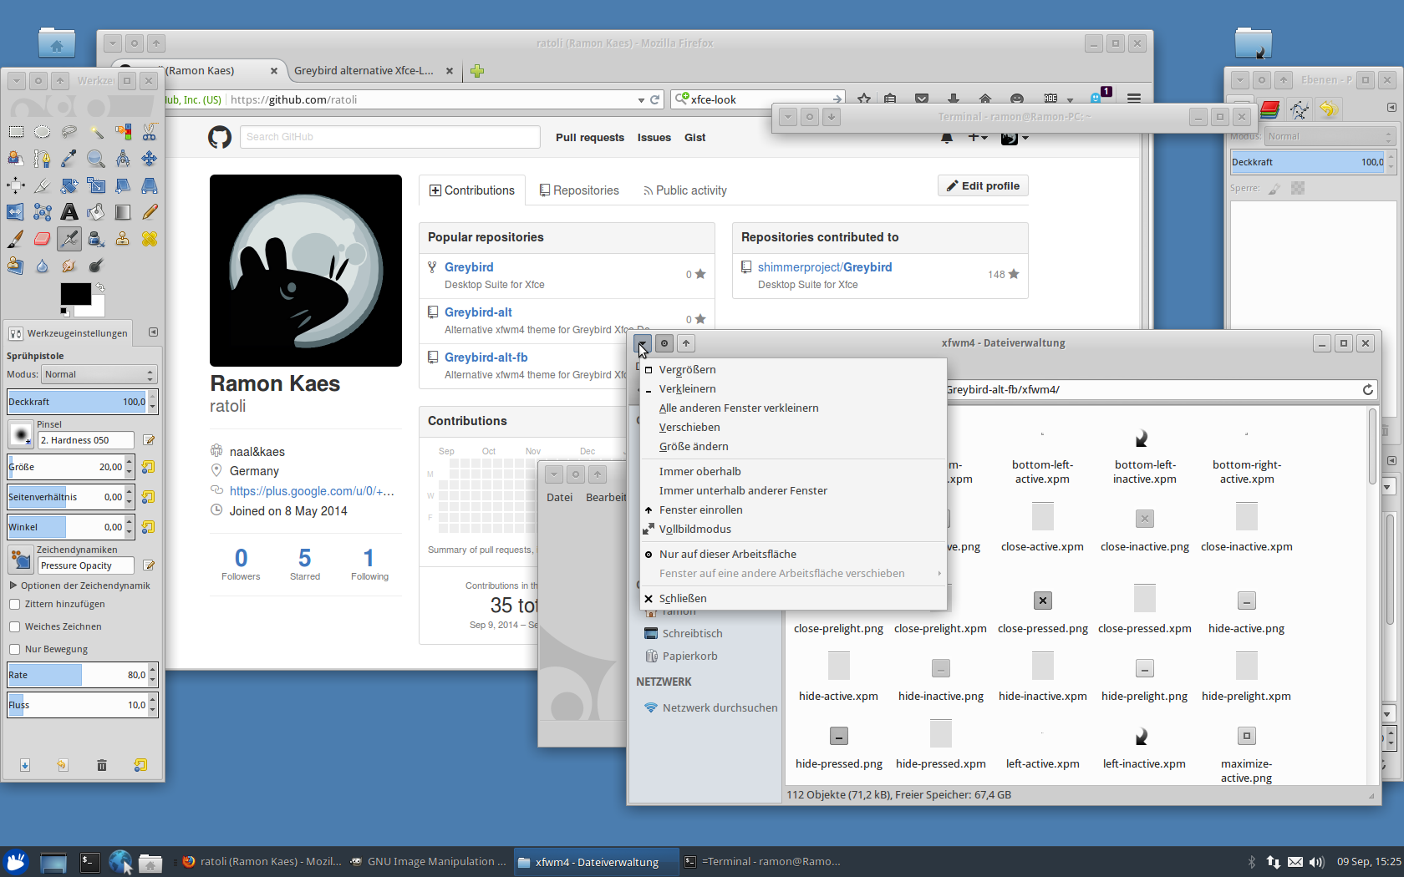Select Schließen in the window menu
The height and width of the screenshot is (877, 1404).
(793, 598)
